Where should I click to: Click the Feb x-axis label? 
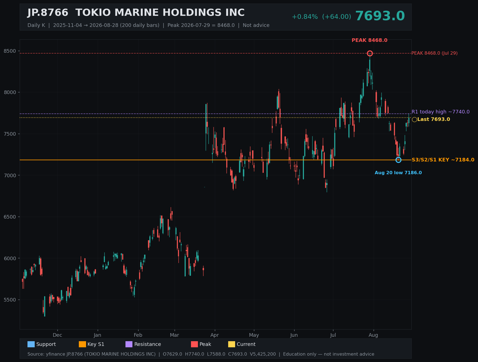coord(138,335)
